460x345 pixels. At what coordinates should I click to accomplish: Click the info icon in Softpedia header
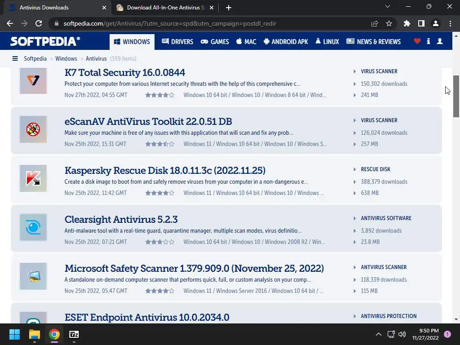[428, 41]
